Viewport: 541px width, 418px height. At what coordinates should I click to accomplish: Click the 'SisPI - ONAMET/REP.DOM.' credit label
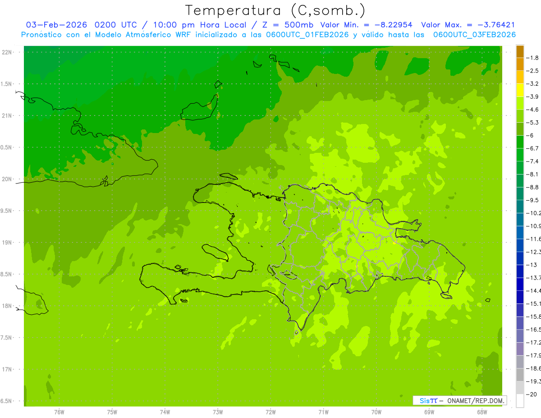tap(460, 400)
